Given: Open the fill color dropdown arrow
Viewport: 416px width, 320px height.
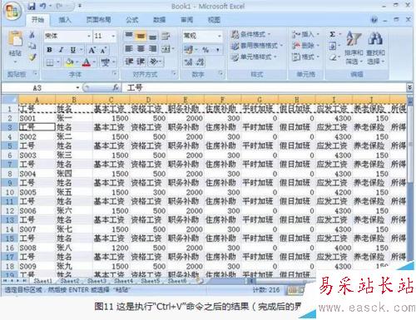Looking at the screenshot, I should (77, 62).
